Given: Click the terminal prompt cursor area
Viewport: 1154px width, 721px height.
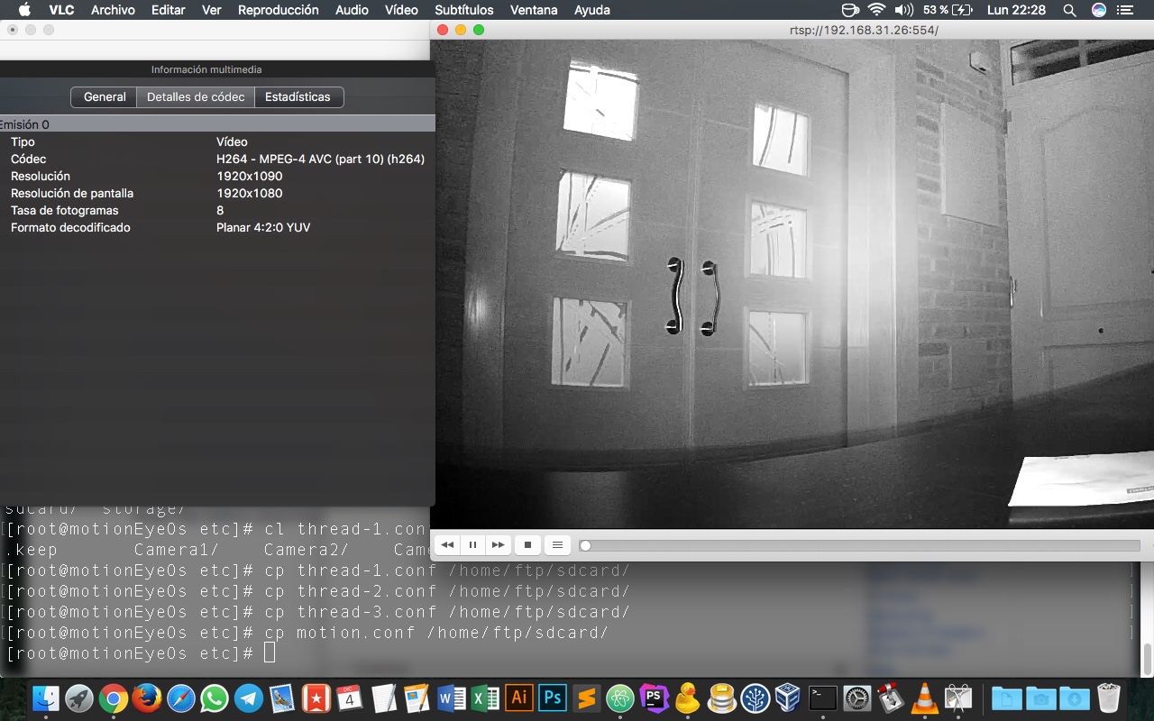Looking at the screenshot, I should 269,651.
